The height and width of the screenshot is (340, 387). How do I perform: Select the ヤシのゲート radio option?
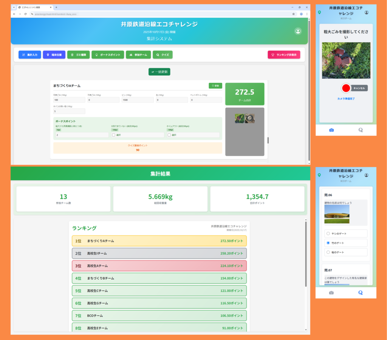tap(328, 234)
